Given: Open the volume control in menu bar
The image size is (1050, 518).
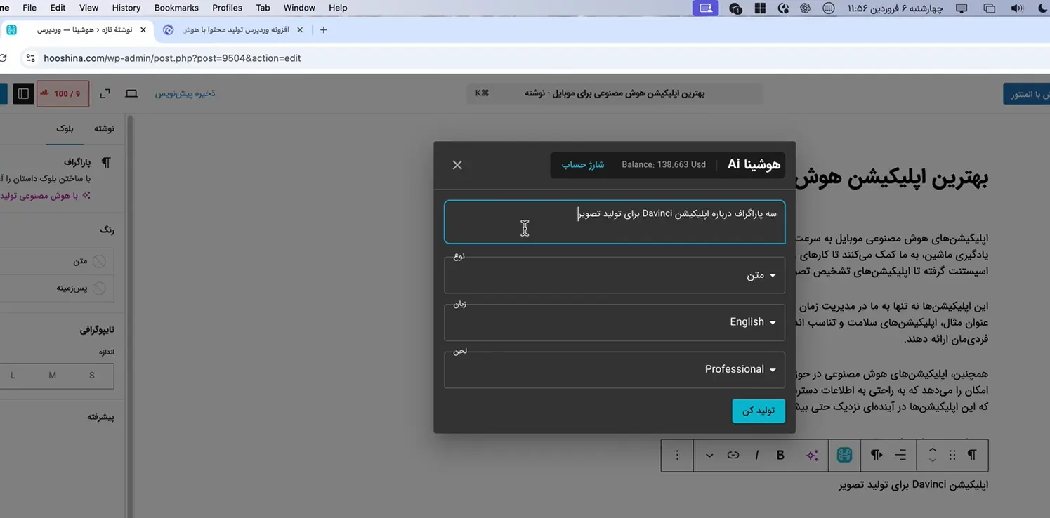Looking at the screenshot, I should click(1017, 8).
